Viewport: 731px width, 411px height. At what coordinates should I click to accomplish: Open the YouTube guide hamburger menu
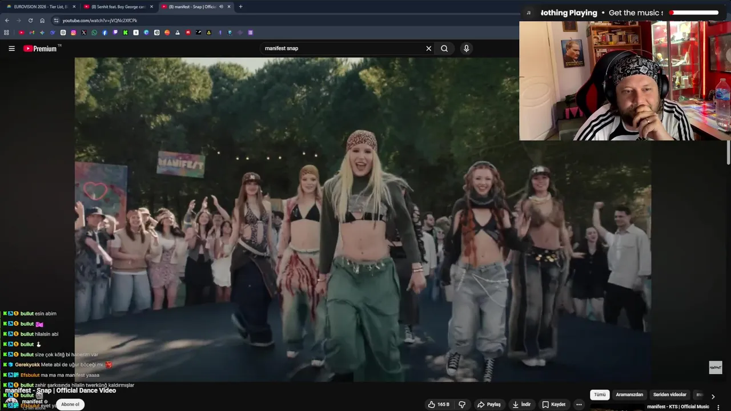[x=11, y=49]
